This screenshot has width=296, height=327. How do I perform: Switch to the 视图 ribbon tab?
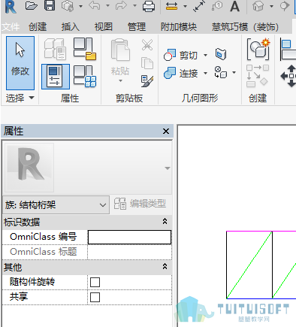(104, 27)
